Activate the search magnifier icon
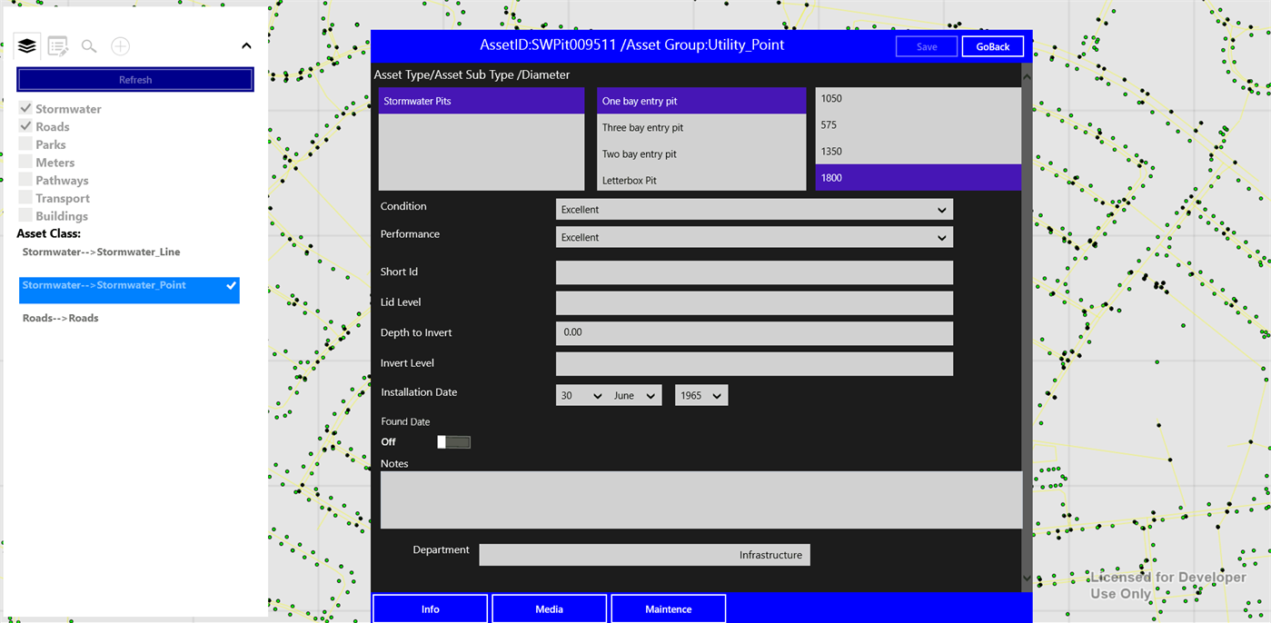This screenshot has width=1271, height=623. [x=87, y=44]
